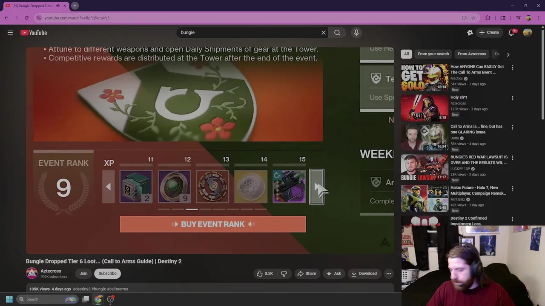Click 'Bungie Dropped Tier 6 Loot...' video title
Image resolution: width=545 pixels, height=306 pixels.
point(103,261)
